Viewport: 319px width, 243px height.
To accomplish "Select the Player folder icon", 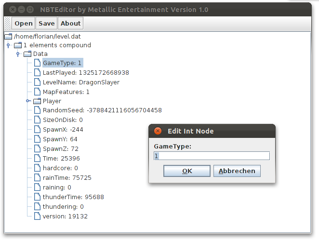I will tap(37, 101).
